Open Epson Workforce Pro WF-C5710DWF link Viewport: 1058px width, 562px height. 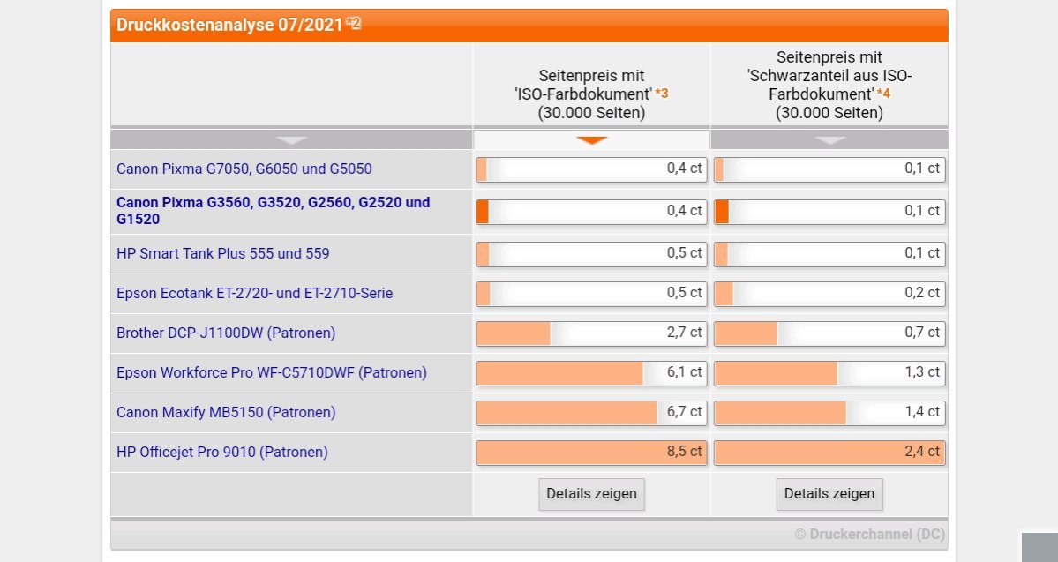pos(271,372)
